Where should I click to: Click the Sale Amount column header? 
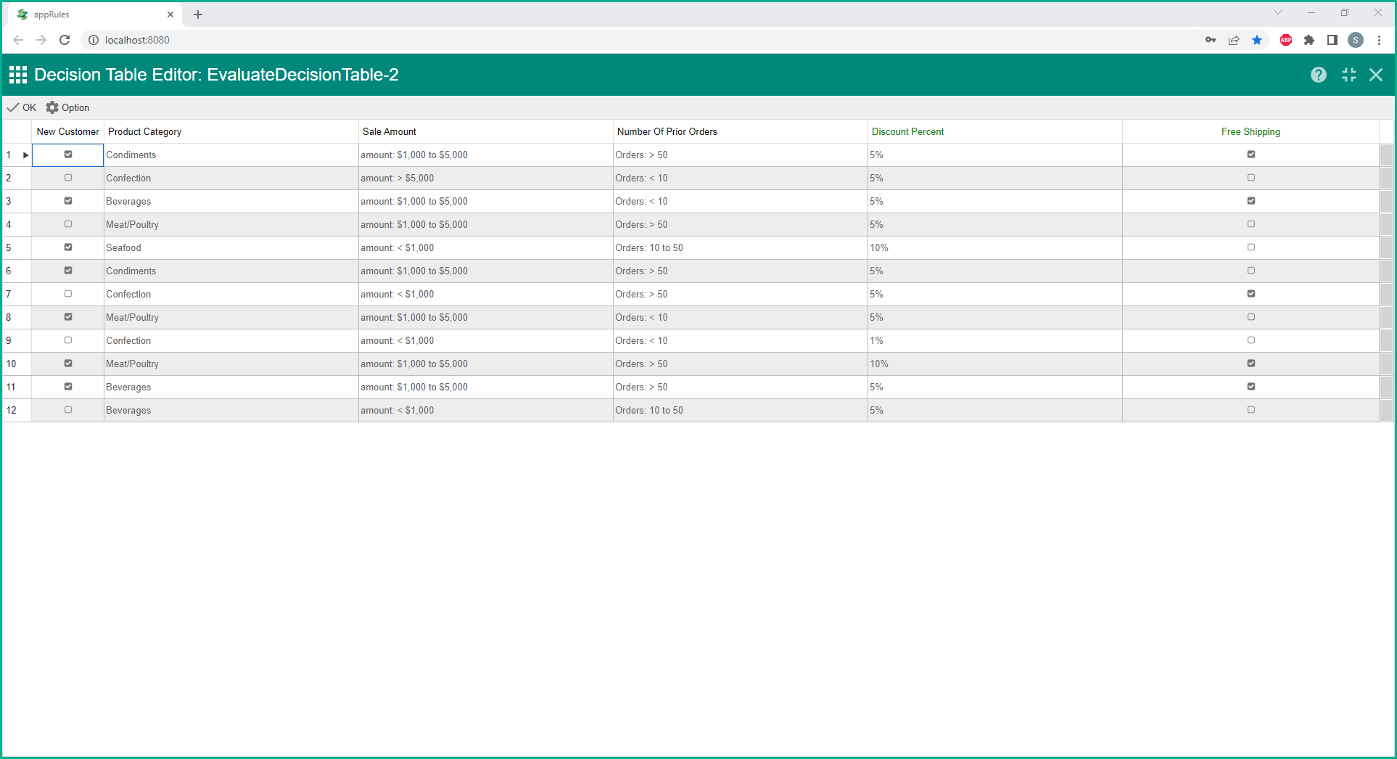[486, 131]
